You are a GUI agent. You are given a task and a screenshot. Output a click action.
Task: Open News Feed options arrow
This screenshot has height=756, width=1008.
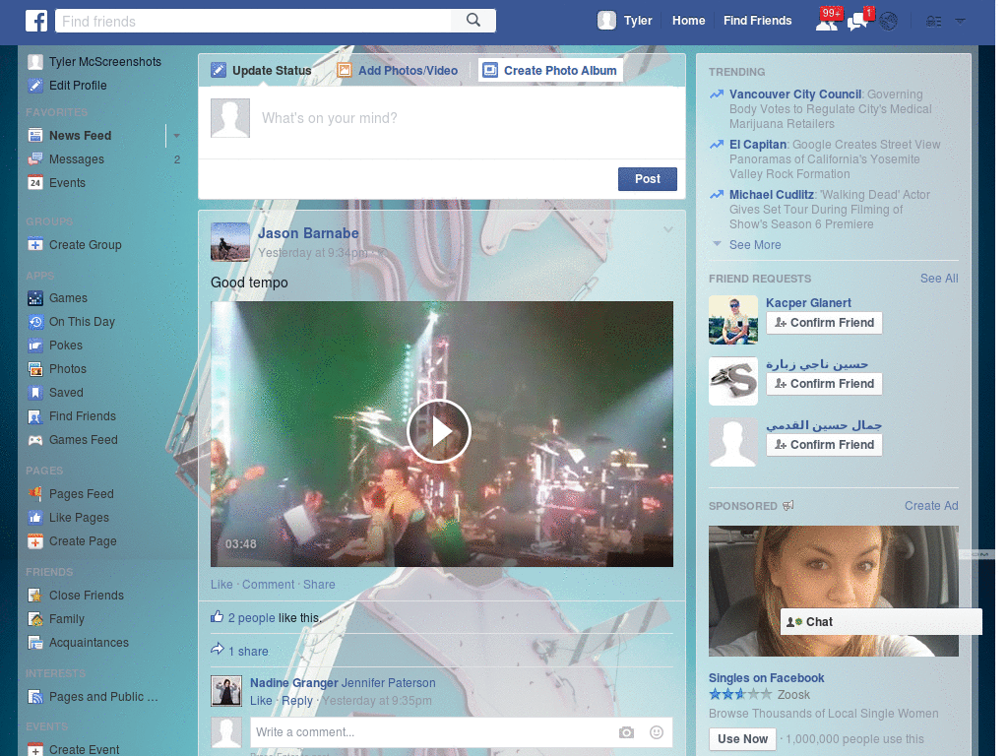(x=176, y=136)
